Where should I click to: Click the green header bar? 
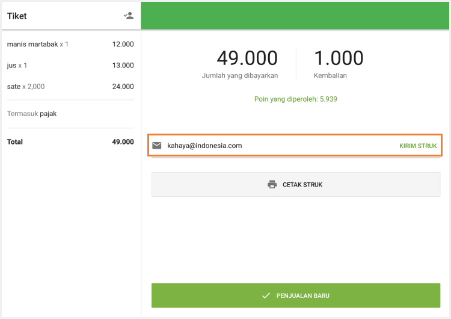point(295,16)
